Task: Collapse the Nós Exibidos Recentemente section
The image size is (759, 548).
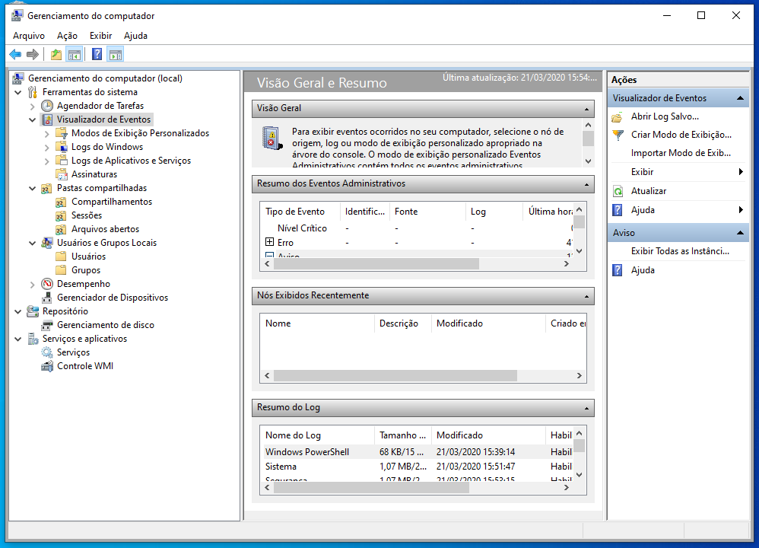Action: (586, 296)
